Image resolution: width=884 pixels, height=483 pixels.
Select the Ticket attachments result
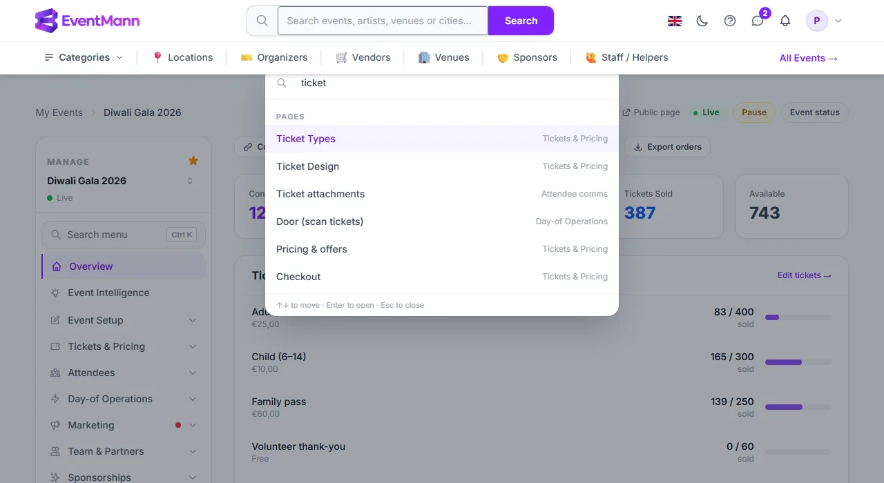pos(442,194)
